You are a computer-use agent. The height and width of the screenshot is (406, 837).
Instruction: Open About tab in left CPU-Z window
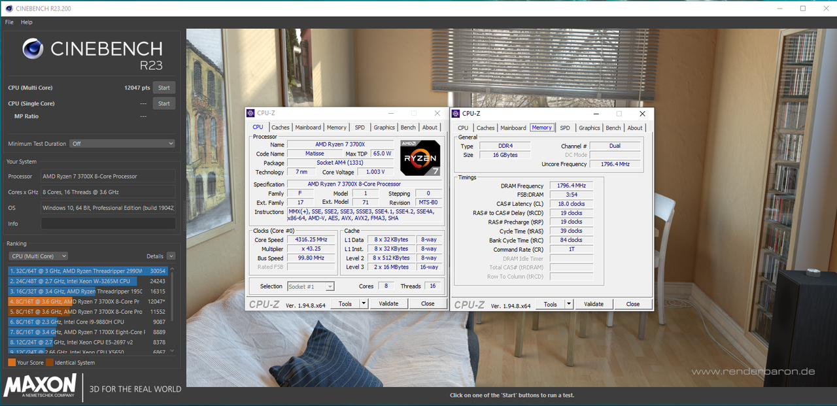(430, 127)
